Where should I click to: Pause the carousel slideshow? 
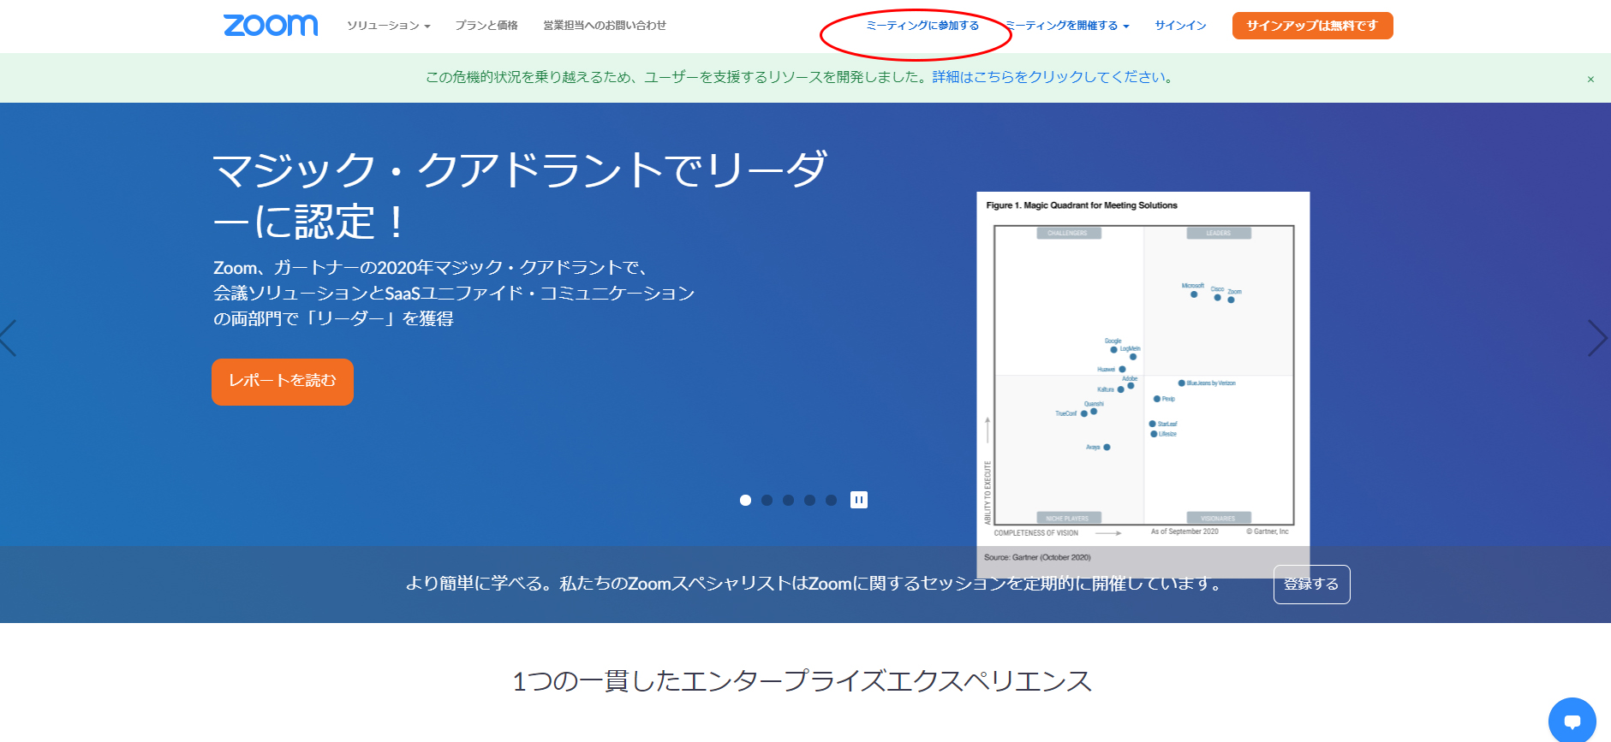tap(859, 500)
